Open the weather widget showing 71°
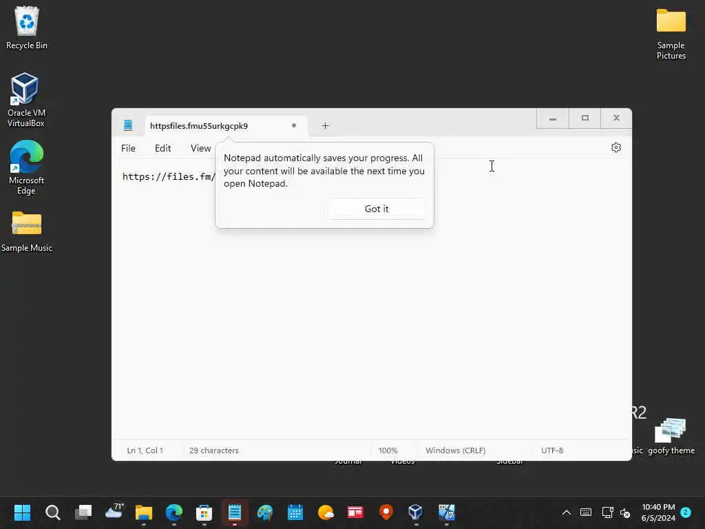This screenshot has width=705, height=529. click(x=114, y=511)
